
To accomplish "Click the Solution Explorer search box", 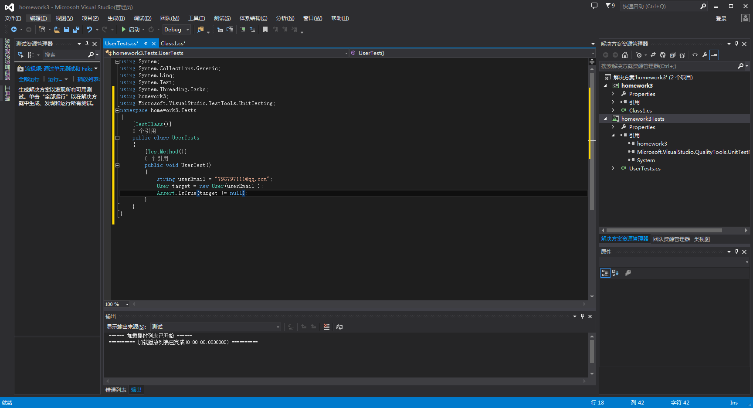I will click(668, 66).
